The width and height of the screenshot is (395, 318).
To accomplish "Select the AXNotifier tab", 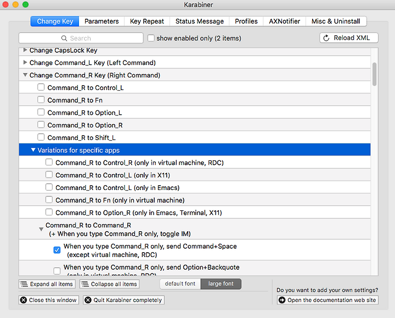I will coord(284,21).
